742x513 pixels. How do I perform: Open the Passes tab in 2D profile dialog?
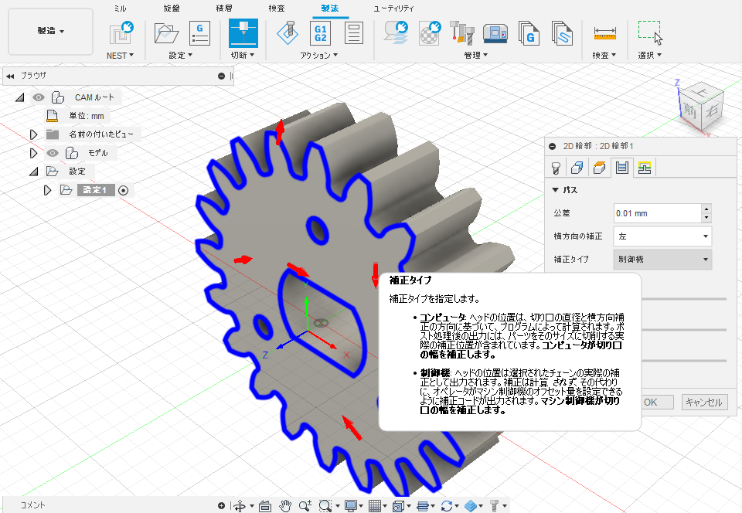[x=621, y=168]
